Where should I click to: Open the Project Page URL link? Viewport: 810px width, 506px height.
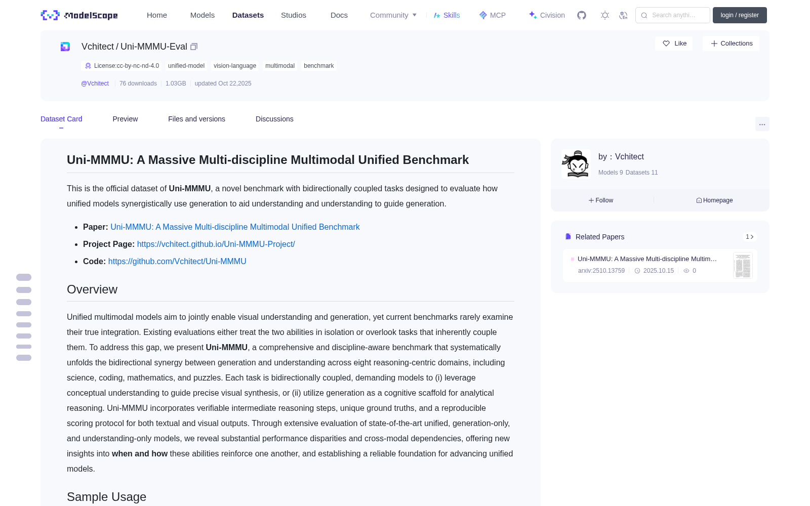pyautogui.click(x=216, y=244)
